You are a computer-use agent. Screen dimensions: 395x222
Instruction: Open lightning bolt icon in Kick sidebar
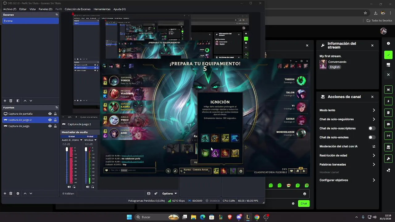click(389, 101)
